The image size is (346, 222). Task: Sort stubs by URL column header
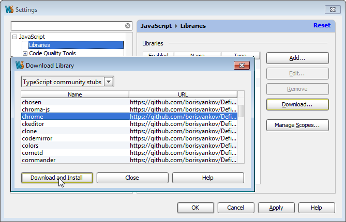pyautogui.click(x=183, y=94)
